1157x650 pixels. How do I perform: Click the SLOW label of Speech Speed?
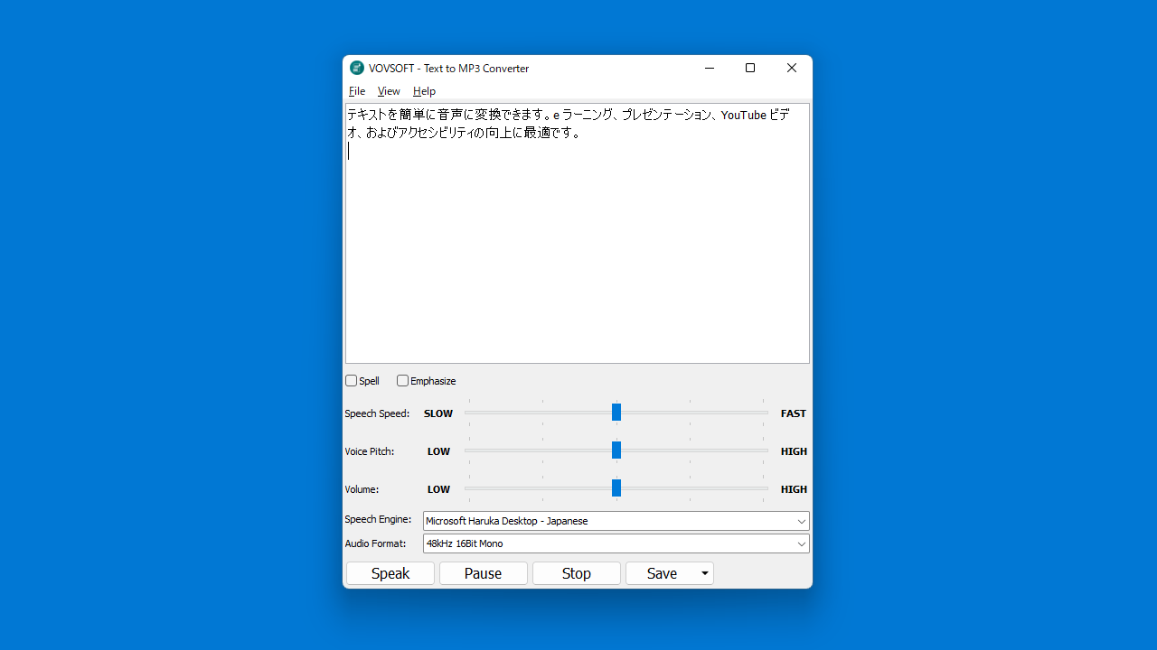(x=438, y=413)
